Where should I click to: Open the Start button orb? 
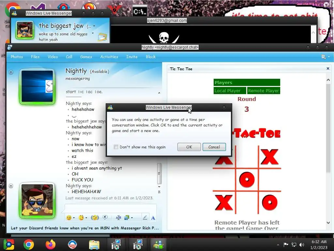8,244
